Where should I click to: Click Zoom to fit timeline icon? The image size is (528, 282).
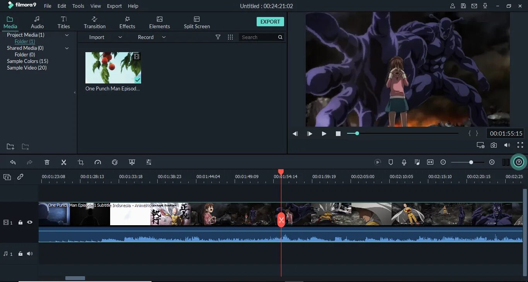point(430,162)
